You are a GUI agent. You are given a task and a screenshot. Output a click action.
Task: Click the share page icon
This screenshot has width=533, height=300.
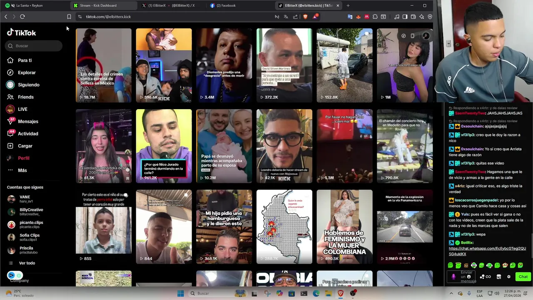coord(295,17)
